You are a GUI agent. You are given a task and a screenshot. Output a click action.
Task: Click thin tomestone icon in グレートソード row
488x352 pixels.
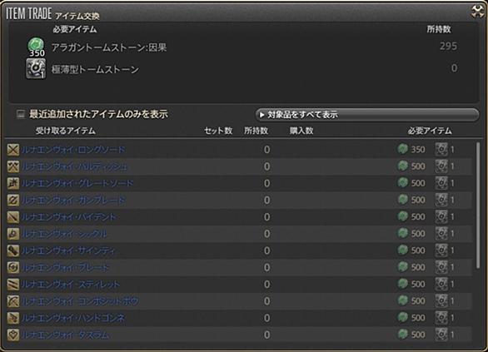(x=441, y=183)
